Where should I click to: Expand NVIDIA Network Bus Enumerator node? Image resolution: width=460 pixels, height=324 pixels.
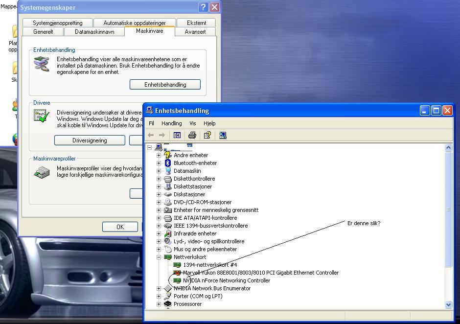pos(159,288)
